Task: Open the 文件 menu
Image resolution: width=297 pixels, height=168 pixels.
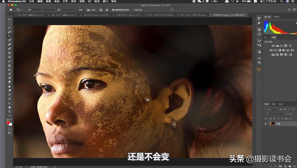Action: 32,1
